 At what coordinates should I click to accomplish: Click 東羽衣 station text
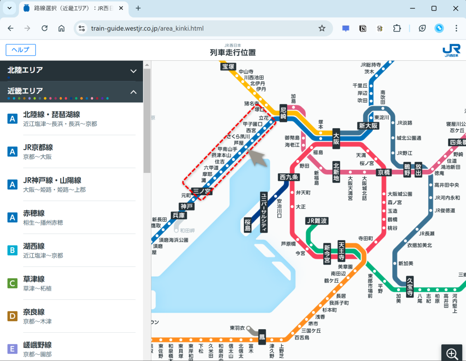point(237,328)
